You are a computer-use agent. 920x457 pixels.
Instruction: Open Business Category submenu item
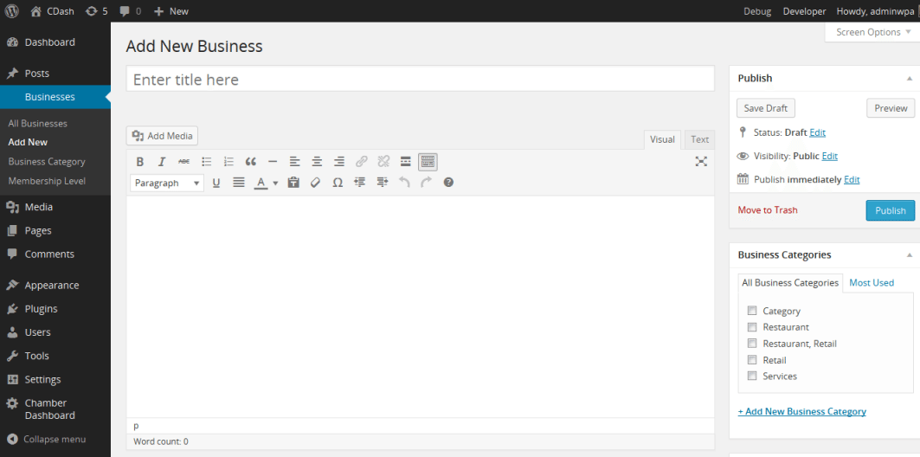[x=47, y=161]
